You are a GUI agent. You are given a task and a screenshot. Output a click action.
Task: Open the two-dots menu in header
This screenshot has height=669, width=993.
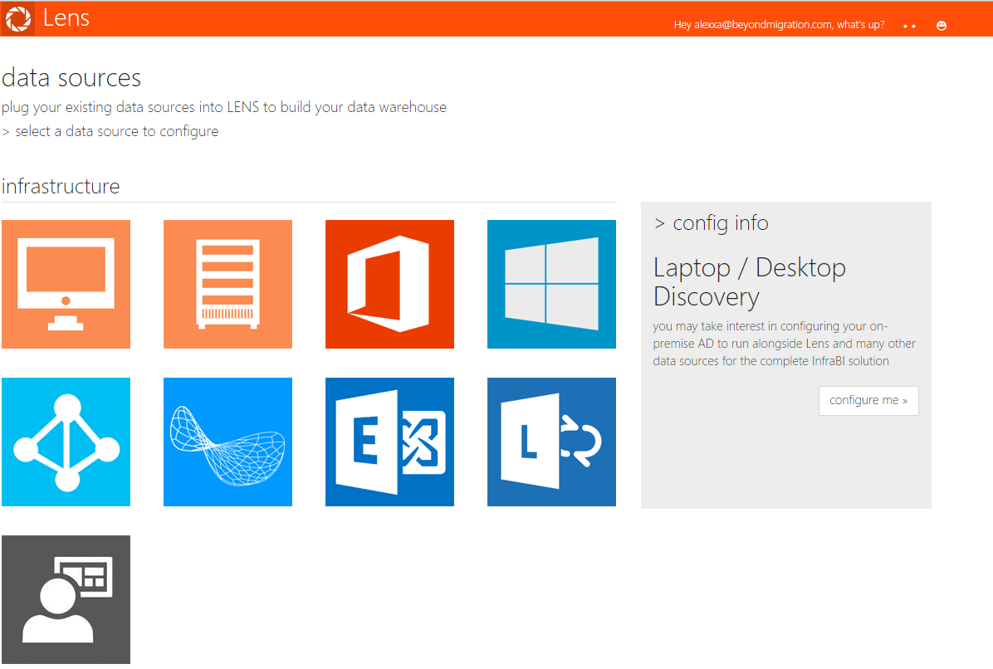909,27
